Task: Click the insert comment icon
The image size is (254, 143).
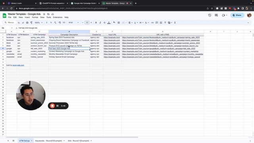Action: tap(157, 23)
